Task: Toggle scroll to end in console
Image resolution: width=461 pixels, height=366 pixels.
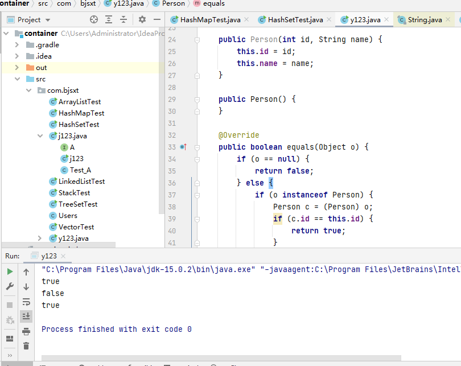Action: point(26,316)
